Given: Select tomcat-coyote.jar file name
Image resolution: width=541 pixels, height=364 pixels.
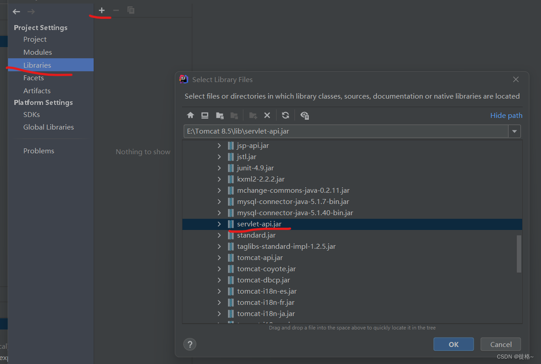Looking at the screenshot, I should pyautogui.click(x=266, y=269).
